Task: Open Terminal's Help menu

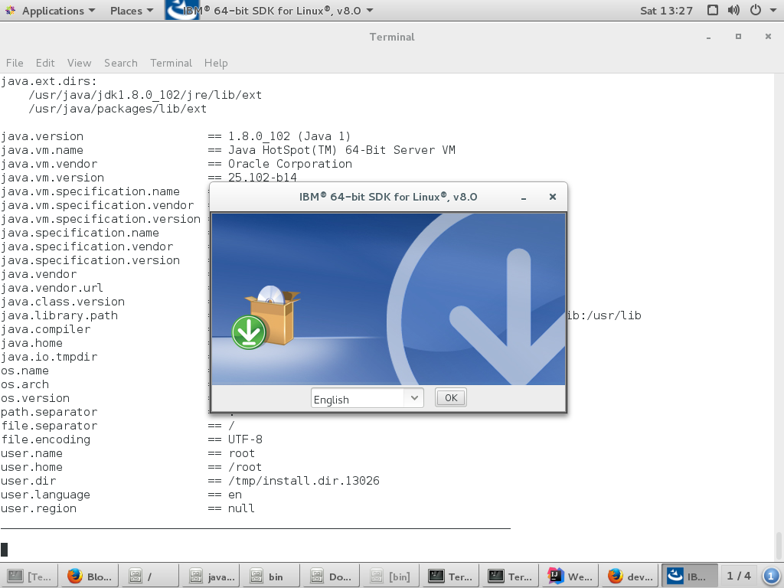Action: coord(216,63)
